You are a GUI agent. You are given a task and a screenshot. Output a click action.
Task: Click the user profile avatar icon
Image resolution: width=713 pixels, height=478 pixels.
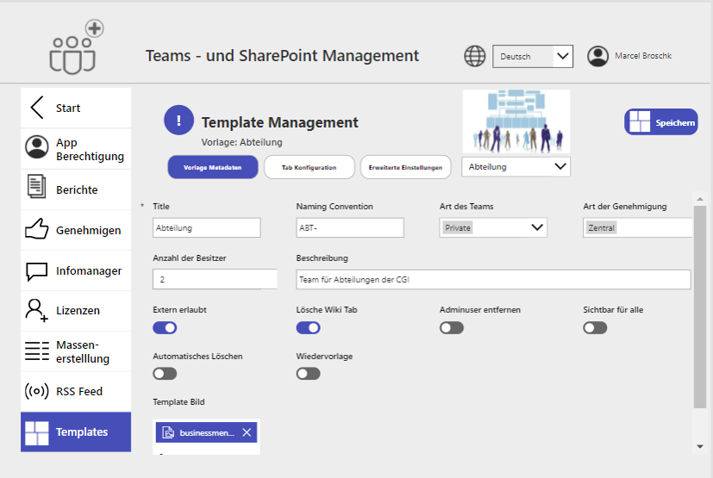tap(597, 56)
